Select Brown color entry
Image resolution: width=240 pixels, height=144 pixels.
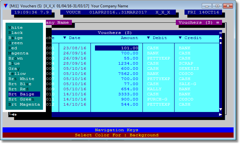(x=15, y=58)
